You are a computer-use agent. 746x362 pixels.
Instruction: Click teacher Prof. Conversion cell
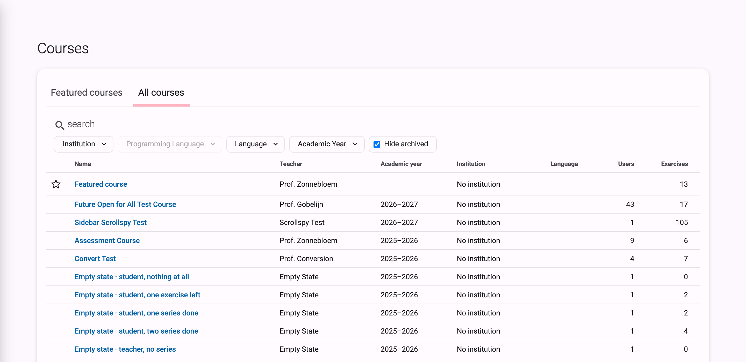click(306, 259)
